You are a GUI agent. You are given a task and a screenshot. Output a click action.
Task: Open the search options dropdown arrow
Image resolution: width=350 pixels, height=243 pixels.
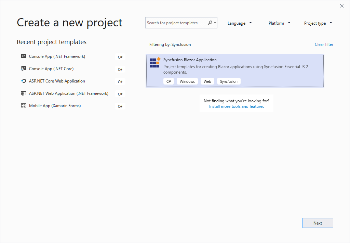tap(215, 23)
